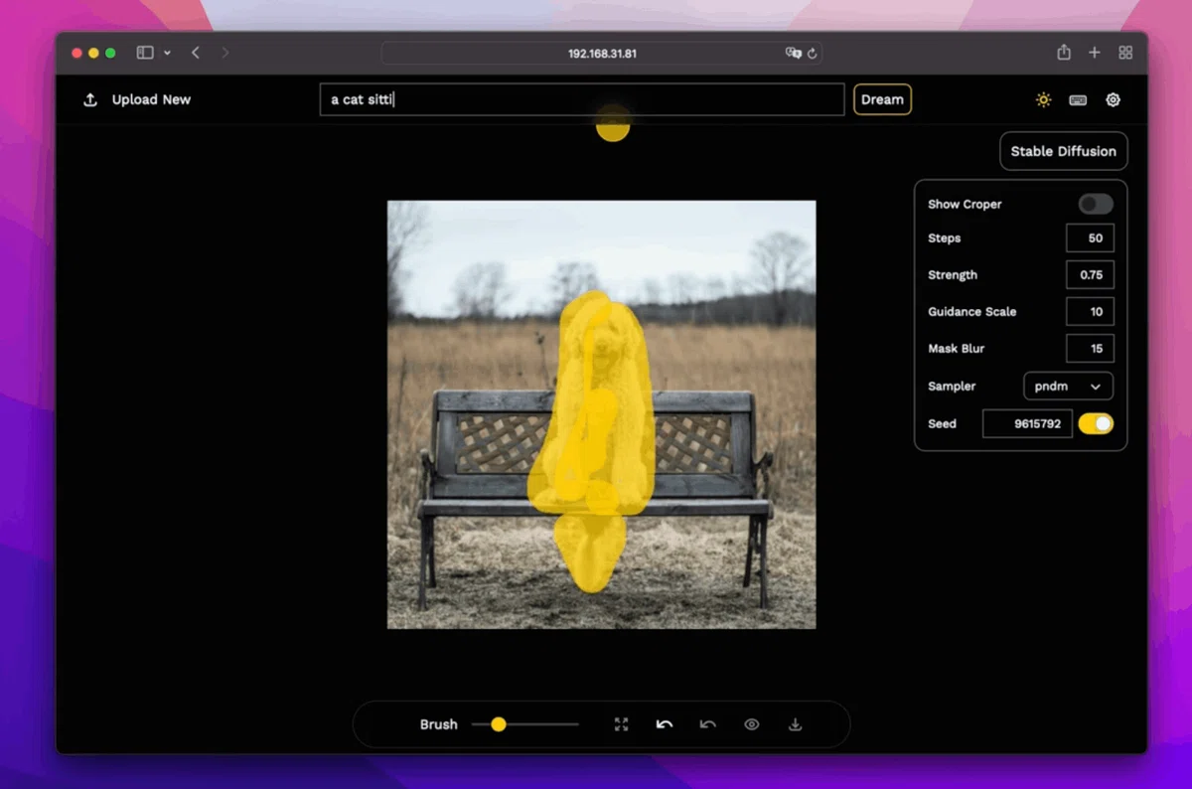Image resolution: width=1192 pixels, height=789 pixels.
Task: Toggle original image view with the eye icon
Action: [x=752, y=724]
